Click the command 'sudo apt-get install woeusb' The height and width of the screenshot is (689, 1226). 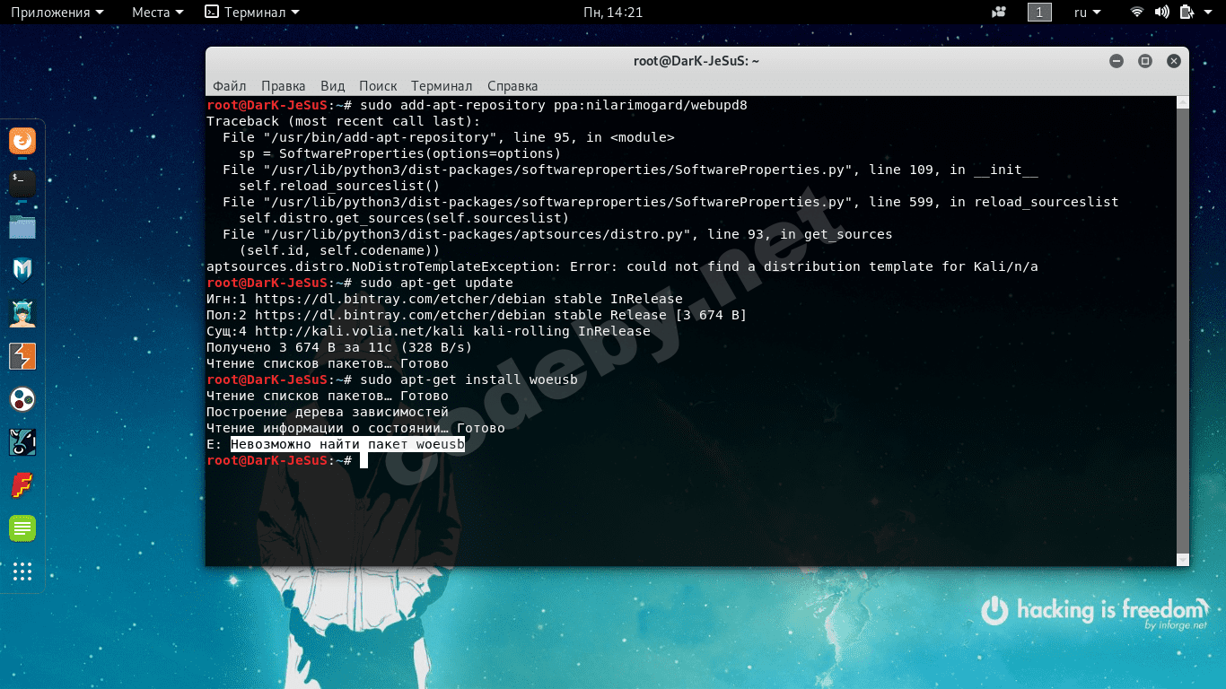[x=469, y=379]
